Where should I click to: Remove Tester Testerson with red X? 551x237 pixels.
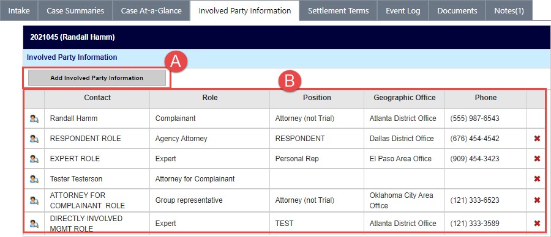point(537,179)
